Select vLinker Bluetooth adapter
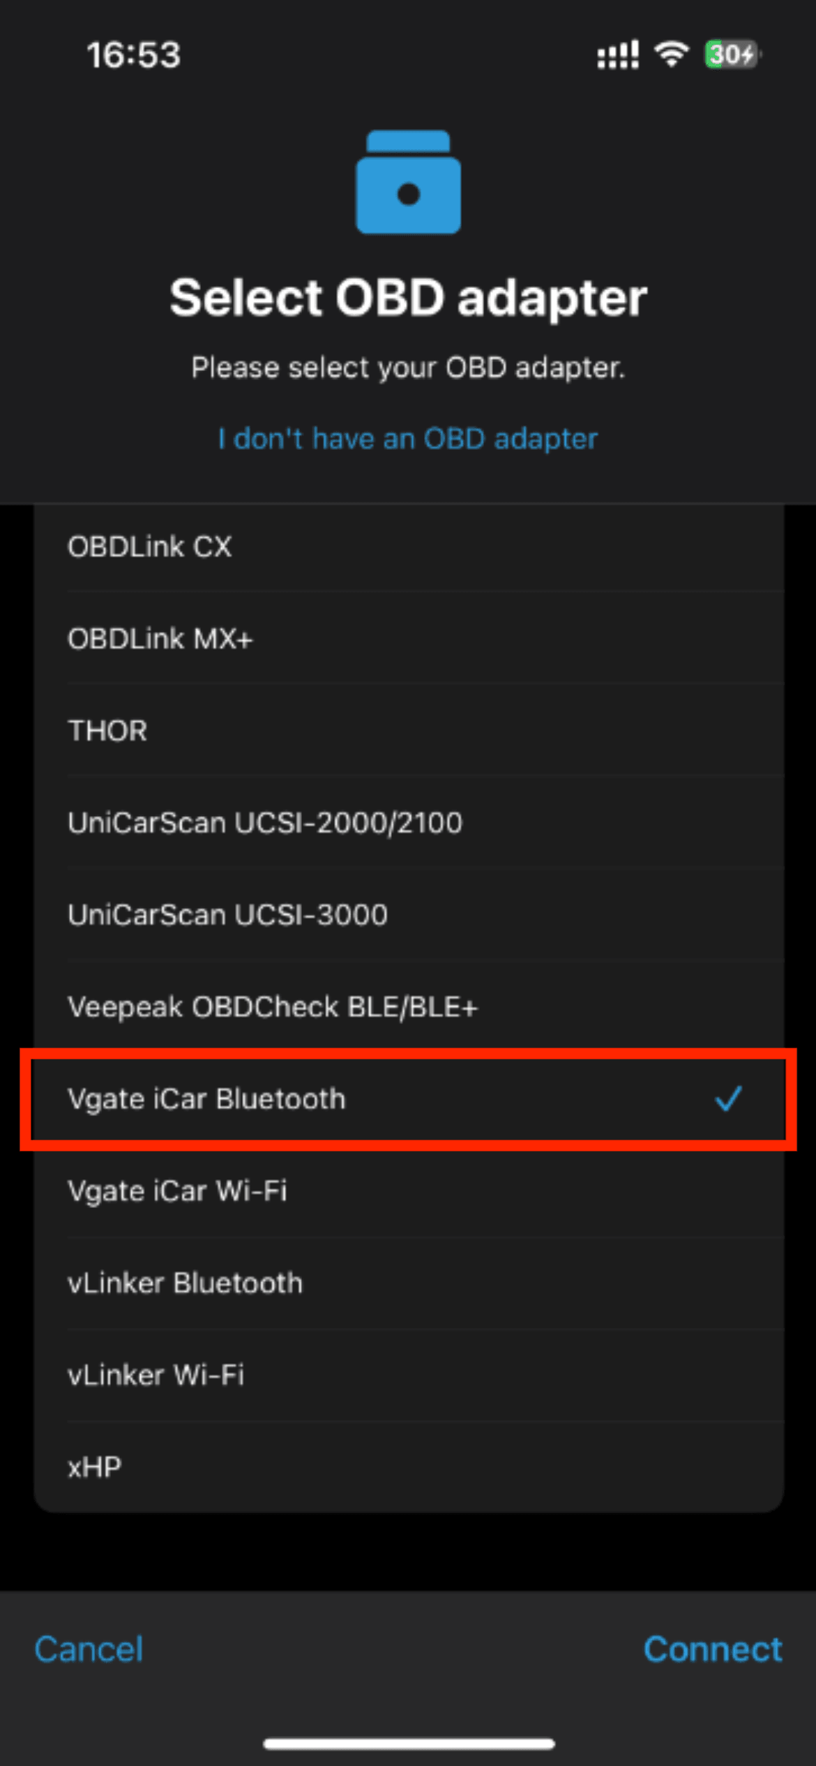816x1766 pixels. click(x=409, y=1283)
